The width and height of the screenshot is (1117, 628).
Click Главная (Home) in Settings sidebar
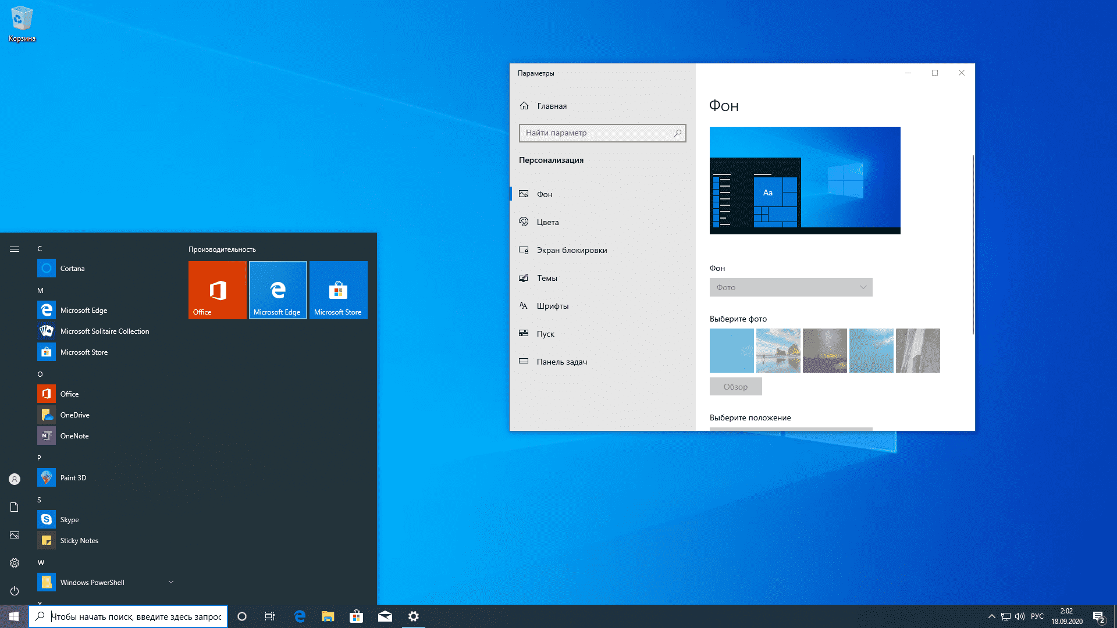[x=552, y=105]
